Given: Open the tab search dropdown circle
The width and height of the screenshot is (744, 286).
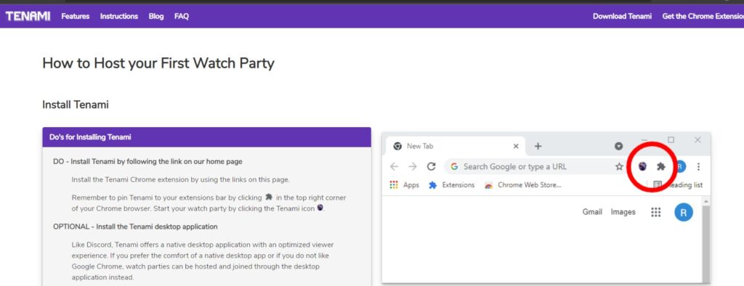Looking at the screenshot, I should [x=619, y=146].
